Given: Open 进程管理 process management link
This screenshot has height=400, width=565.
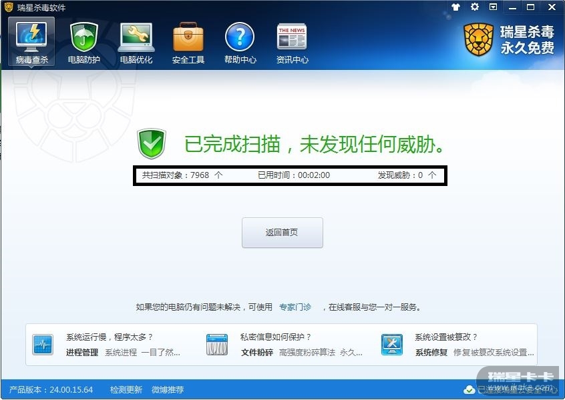Looking at the screenshot, I should (x=81, y=353).
